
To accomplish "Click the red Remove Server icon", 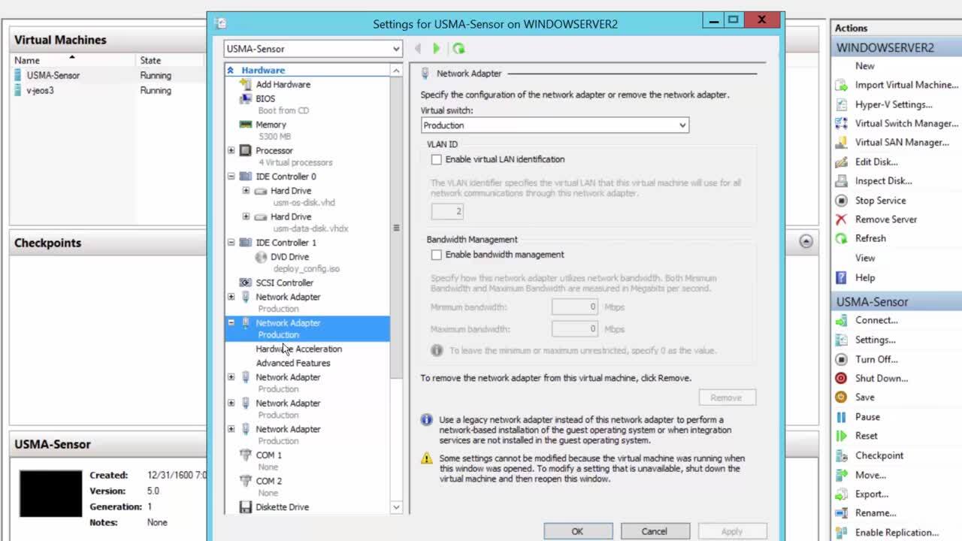I will [x=841, y=219].
